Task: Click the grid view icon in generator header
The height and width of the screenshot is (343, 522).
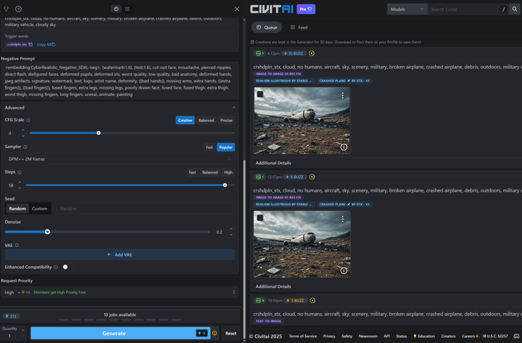Action: pos(127,9)
